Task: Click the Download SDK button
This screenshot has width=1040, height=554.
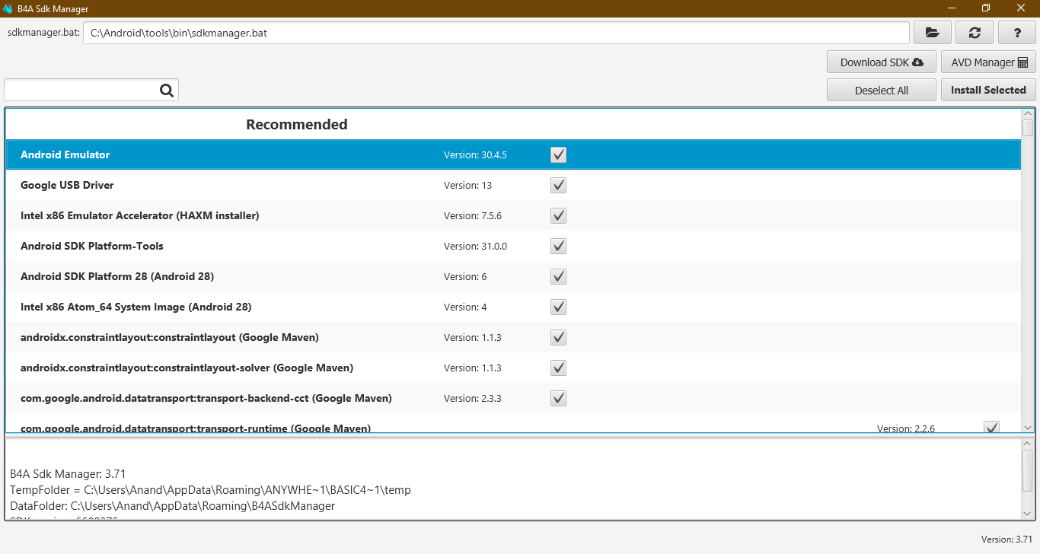Action: [x=882, y=62]
